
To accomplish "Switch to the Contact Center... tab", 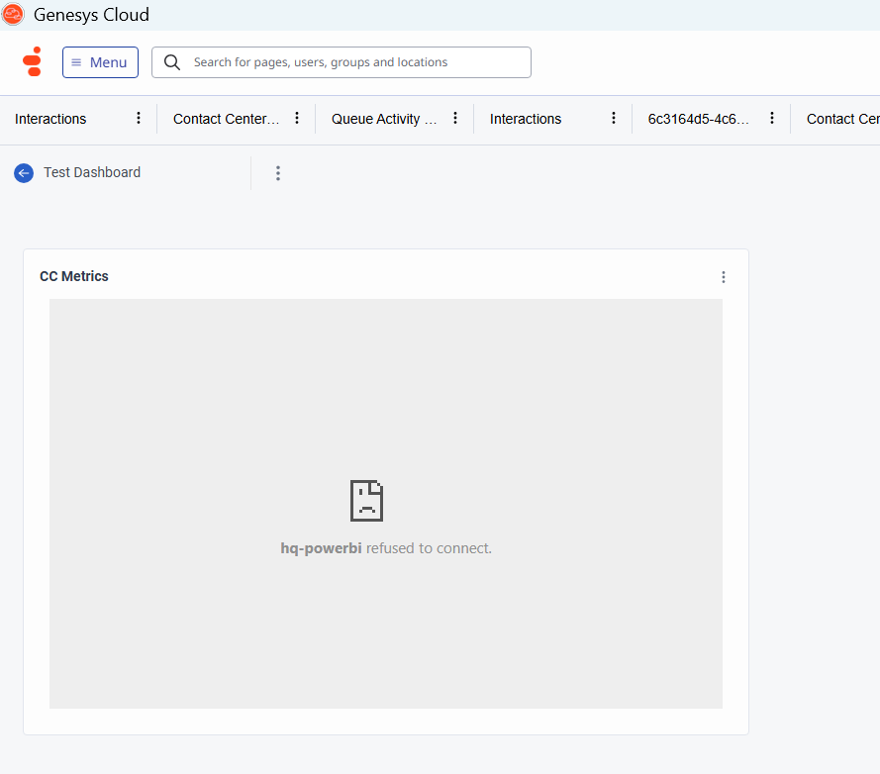I will pos(226,119).
